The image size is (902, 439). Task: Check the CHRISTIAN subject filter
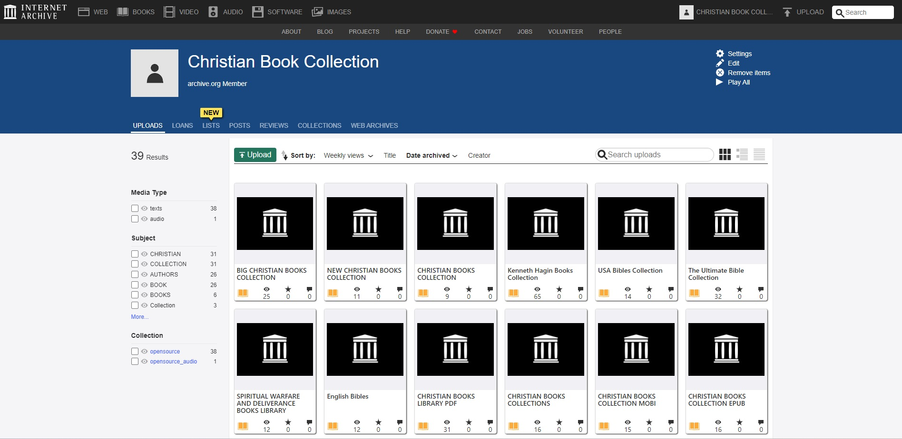135,254
